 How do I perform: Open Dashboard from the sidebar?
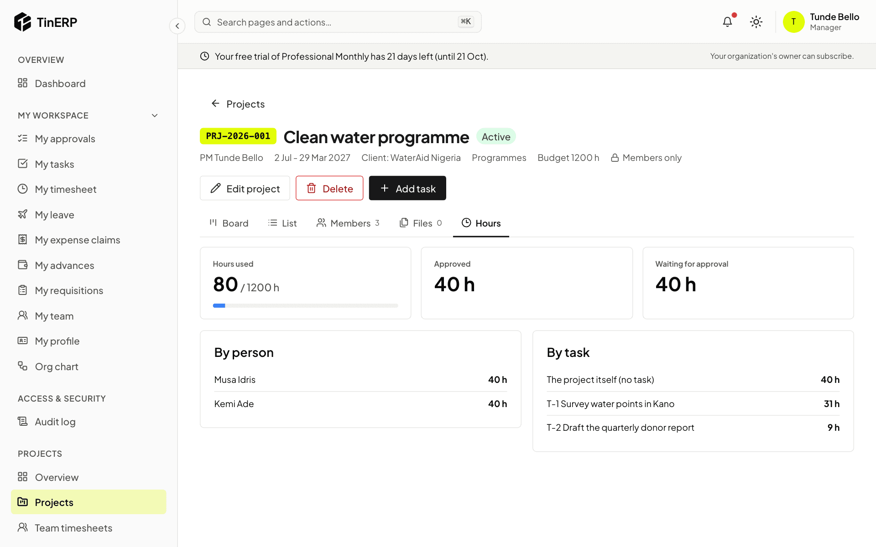coord(89,83)
